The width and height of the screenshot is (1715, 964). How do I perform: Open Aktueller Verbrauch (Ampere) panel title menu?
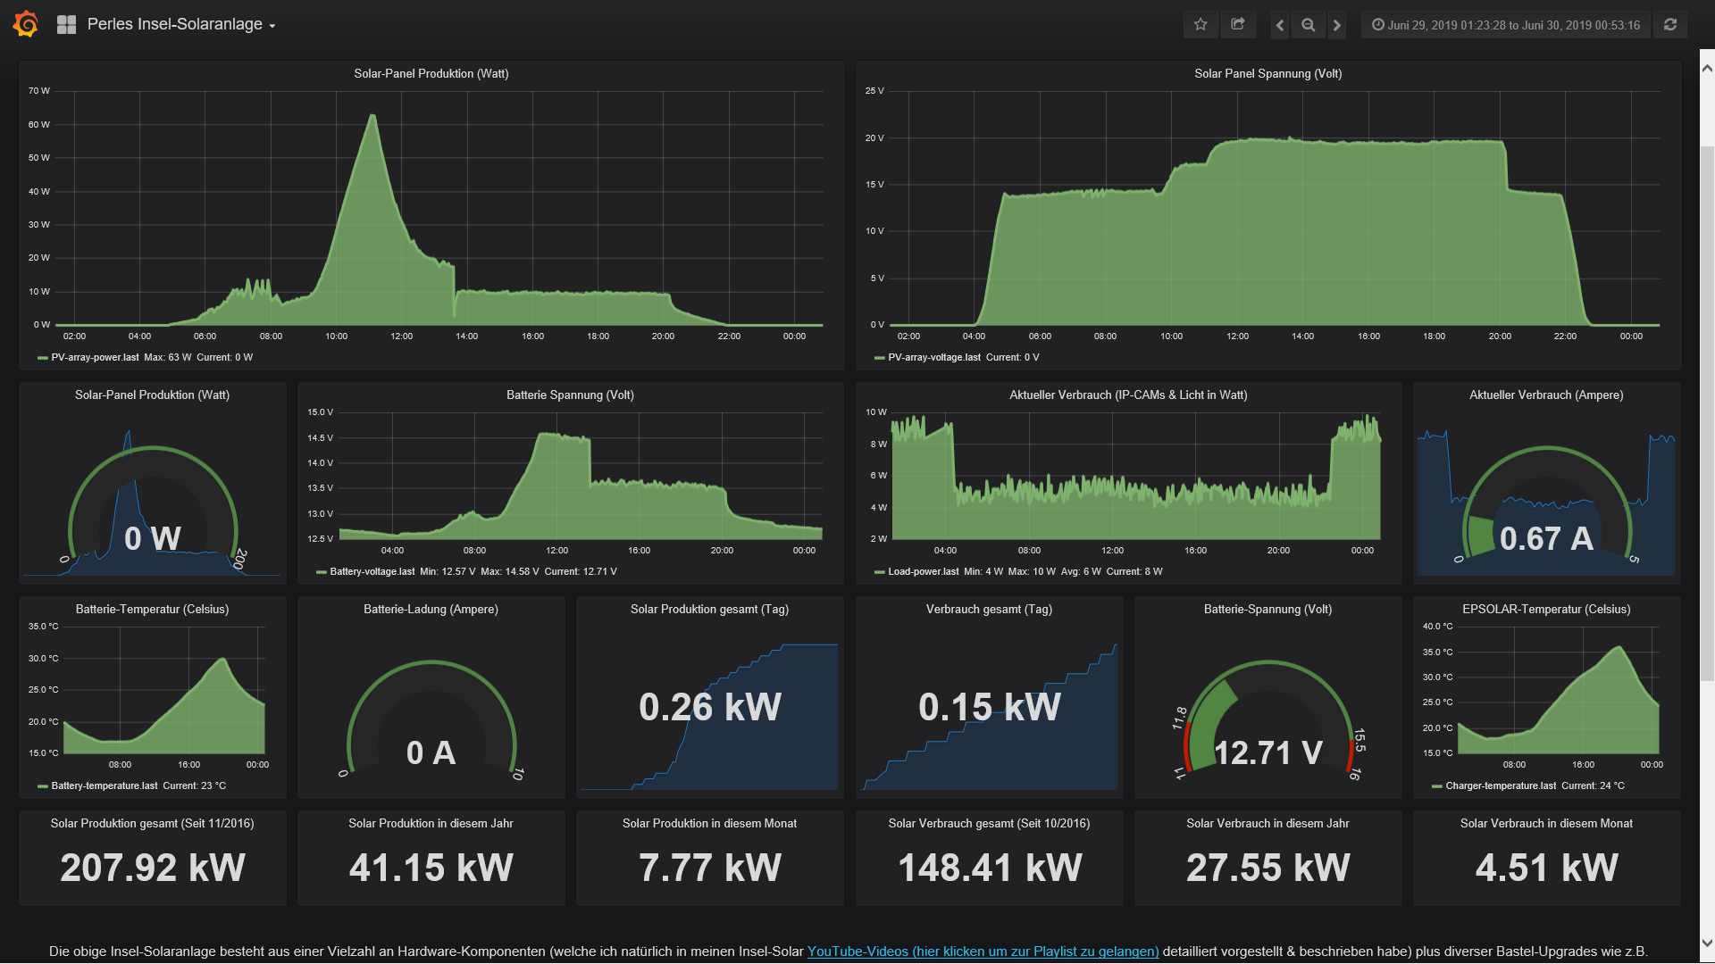tap(1545, 395)
